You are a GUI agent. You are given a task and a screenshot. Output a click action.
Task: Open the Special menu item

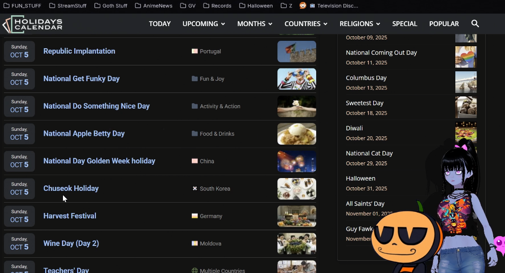click(404, 24)
